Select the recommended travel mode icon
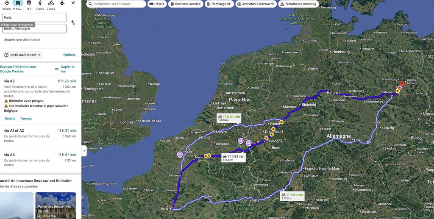Viewport: 434px width, 219px height. (x=7, y=3)
